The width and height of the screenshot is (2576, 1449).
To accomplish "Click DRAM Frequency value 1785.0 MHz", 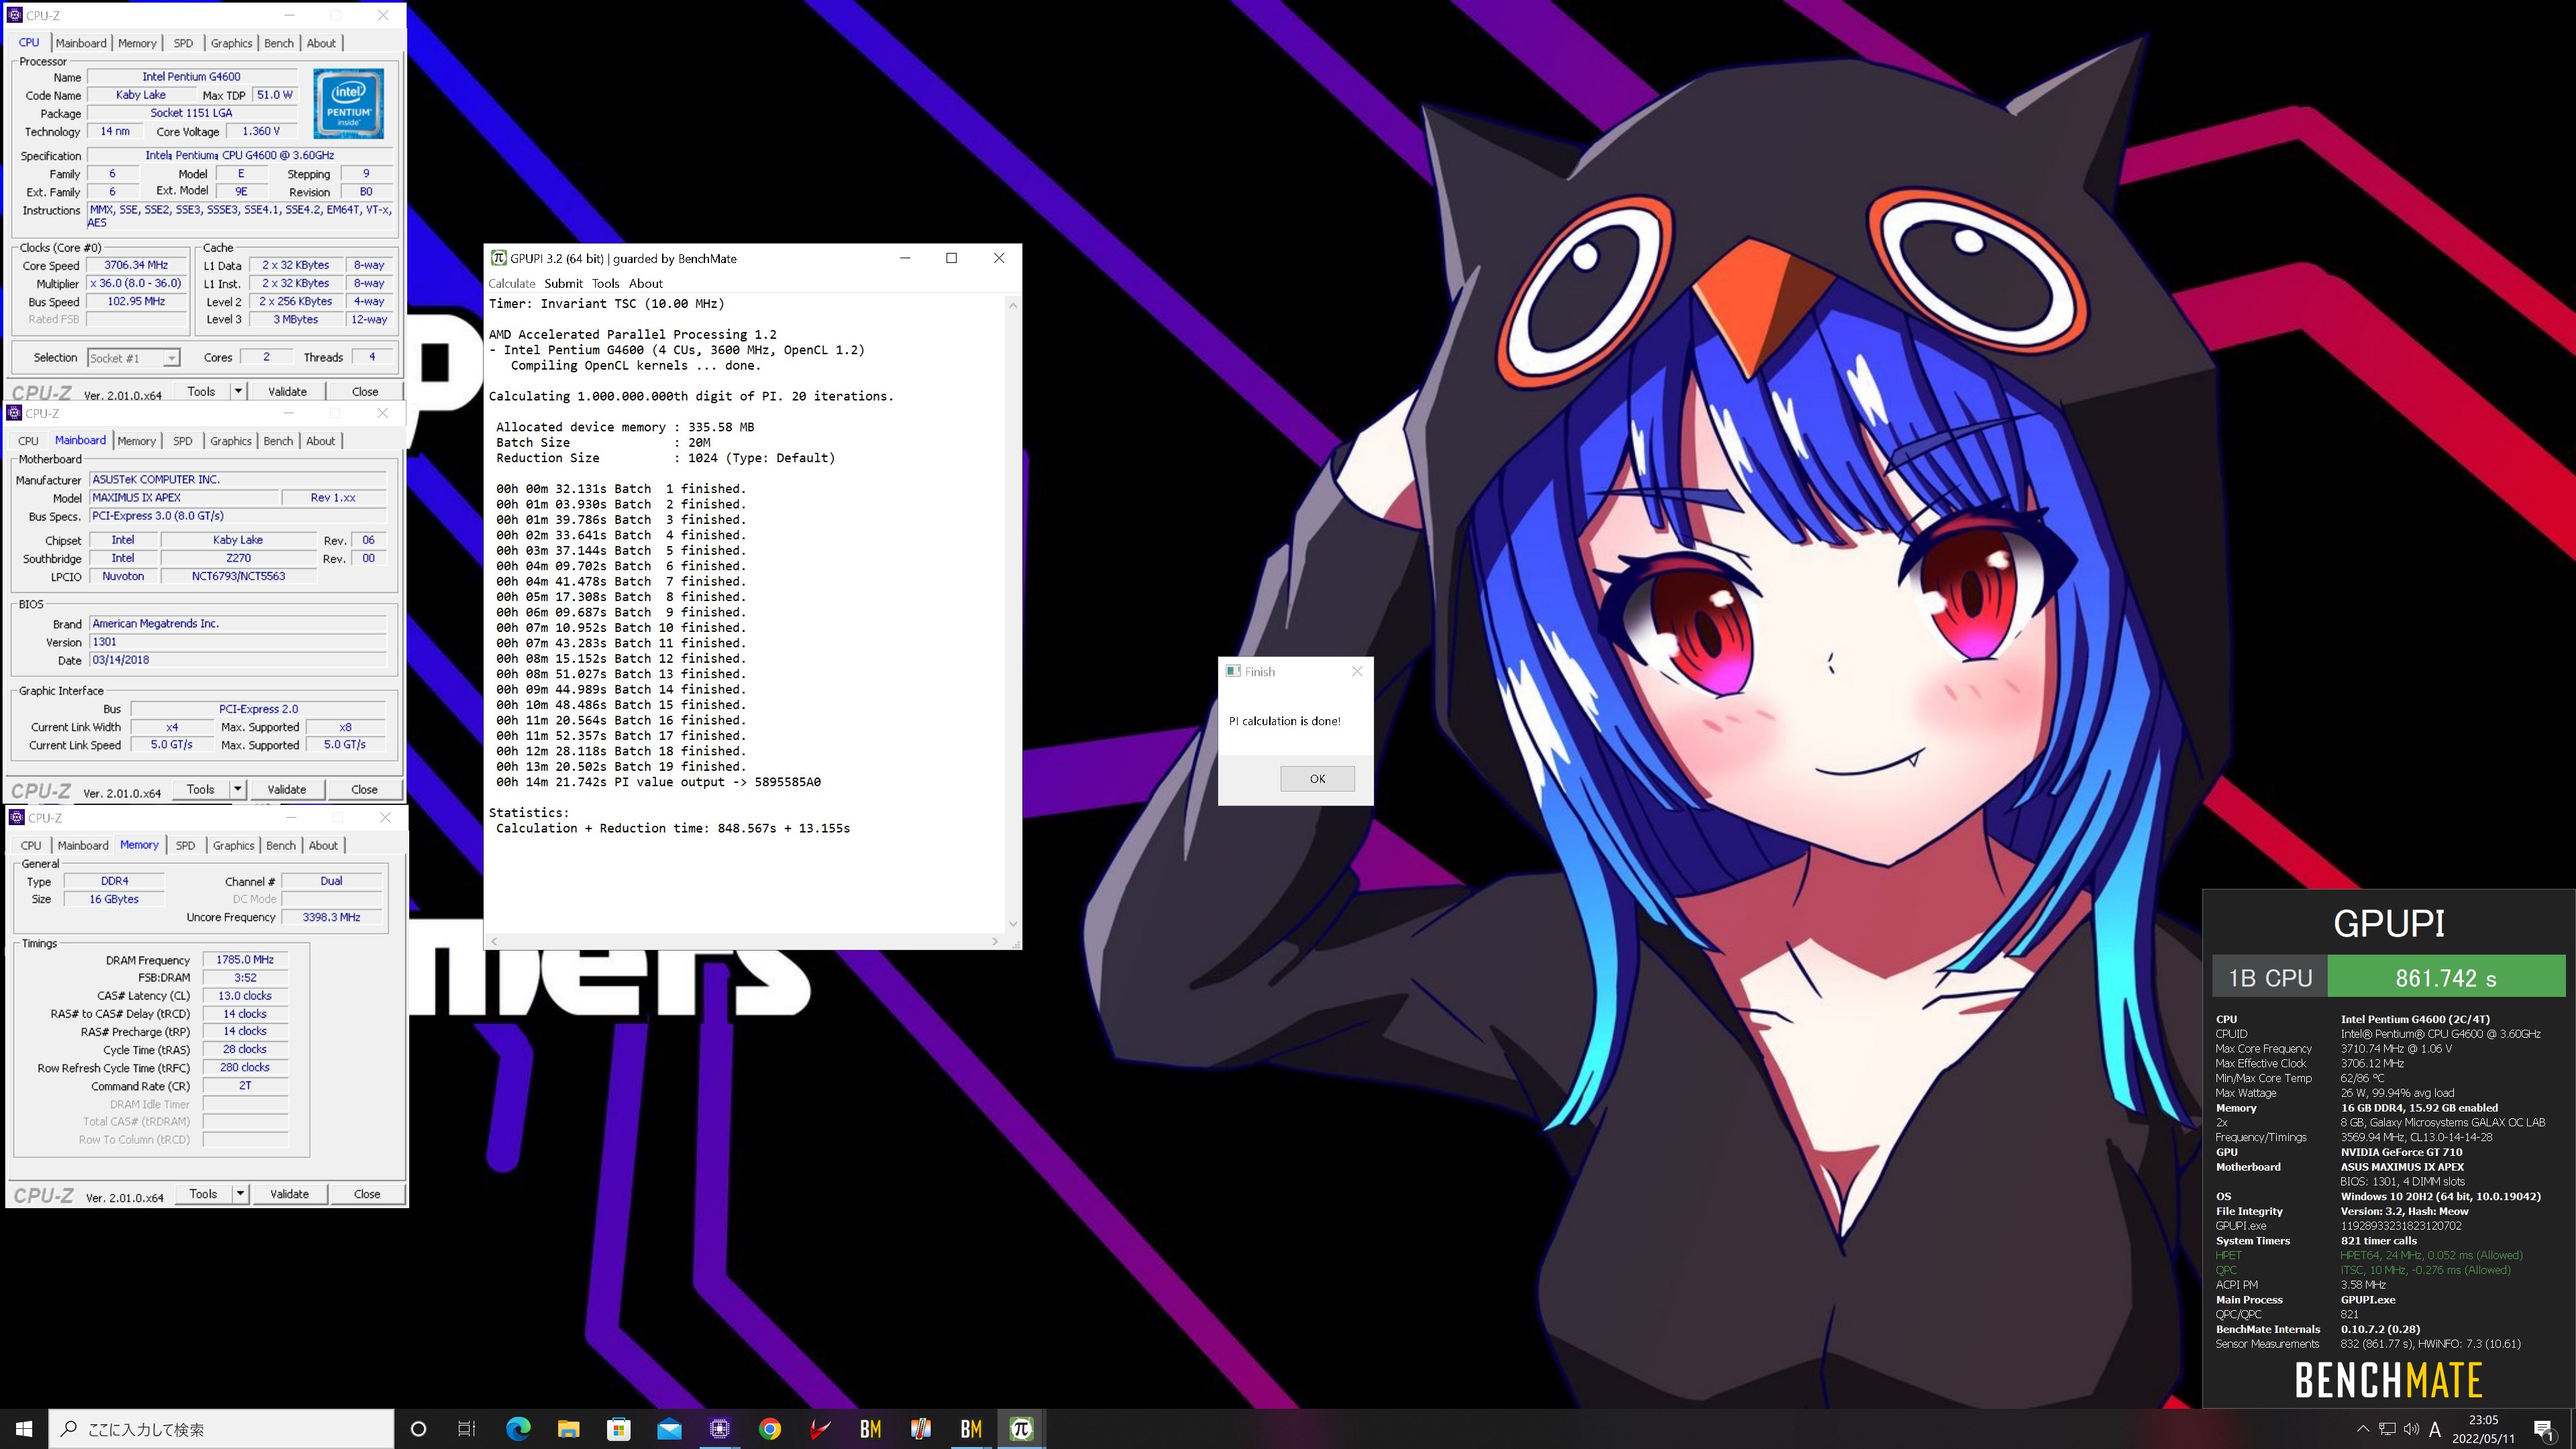I will pyautogui.click(x=245, y=959).
